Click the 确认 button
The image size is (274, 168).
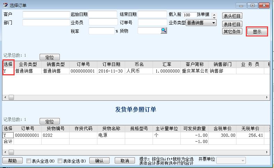click(x=99, y=161)
